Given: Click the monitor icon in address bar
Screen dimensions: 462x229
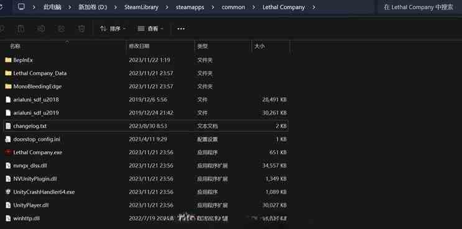Looking at the screenshot, I should [x=21, y=7].
